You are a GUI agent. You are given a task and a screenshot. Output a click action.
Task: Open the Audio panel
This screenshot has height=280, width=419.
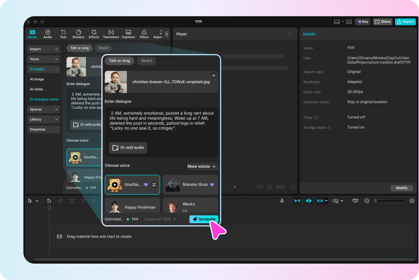click(x=47, y=34)
